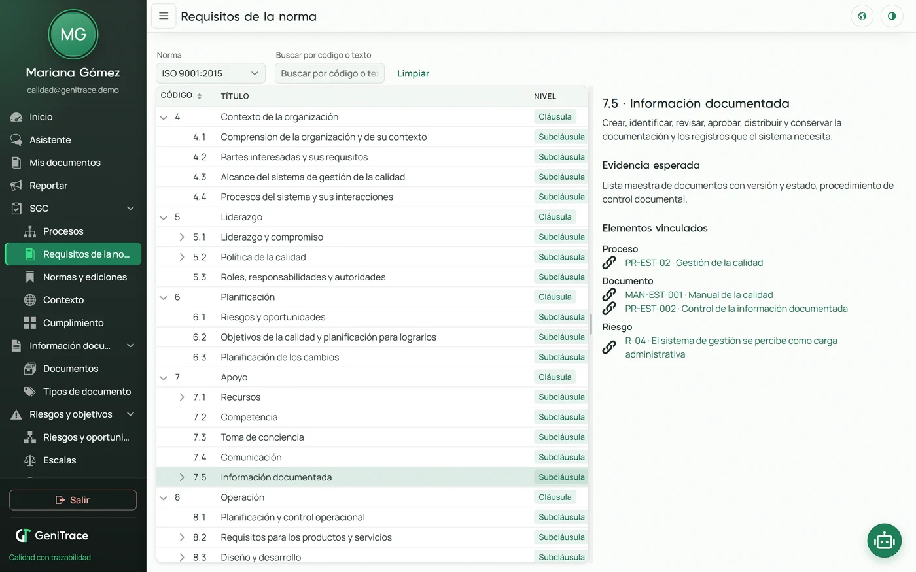Click the Tipos de documento tags icon

pos(30,392)
